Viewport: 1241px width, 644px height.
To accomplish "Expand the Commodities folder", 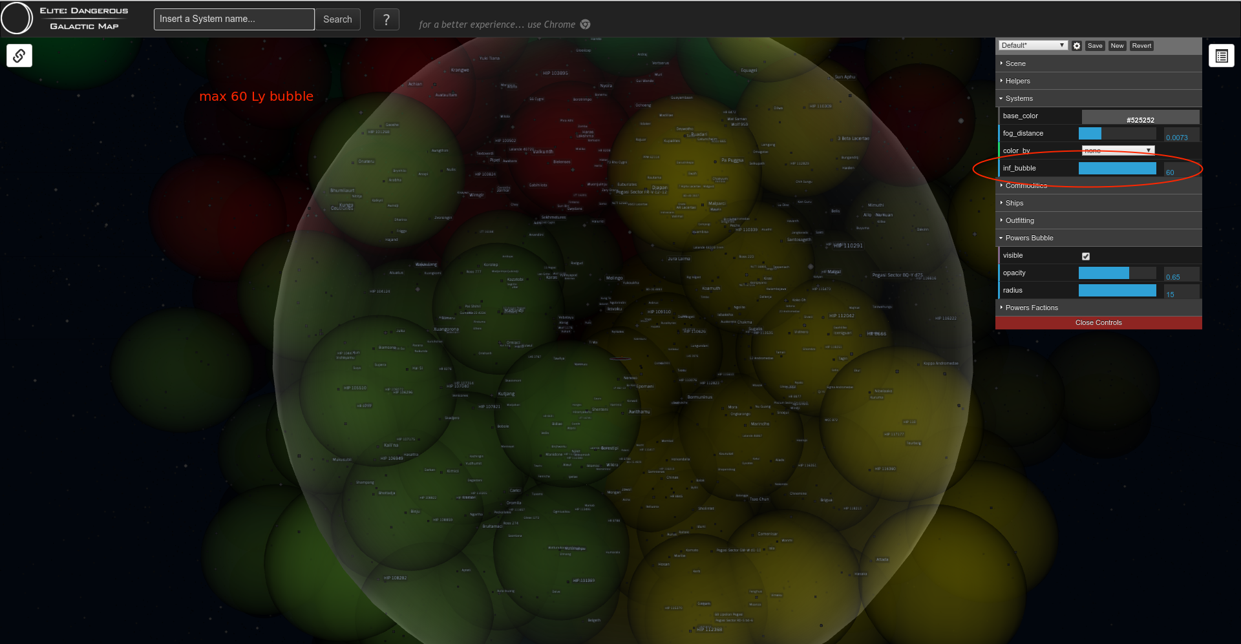I will pos(1099,185).
